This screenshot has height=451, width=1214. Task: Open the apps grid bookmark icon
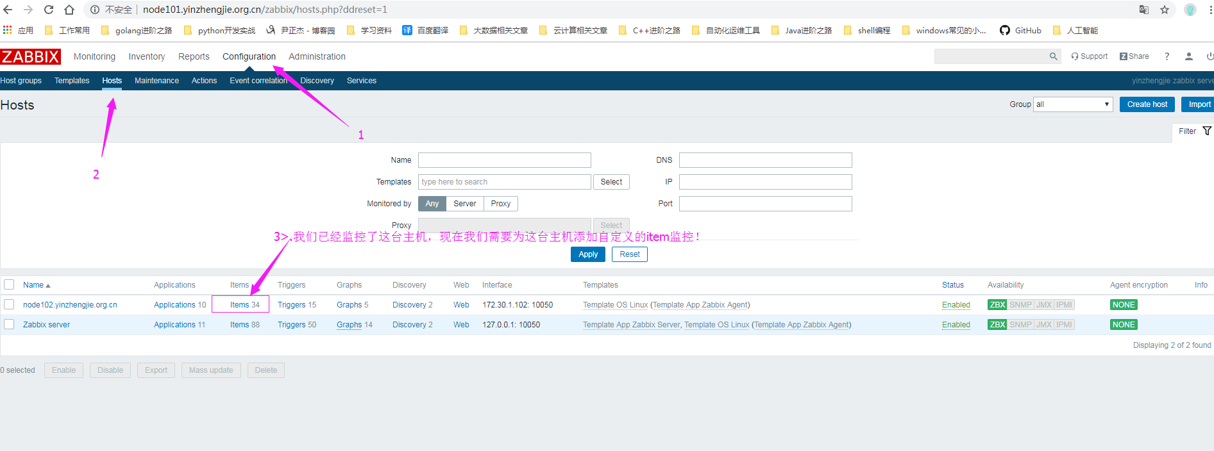[8, 30]
